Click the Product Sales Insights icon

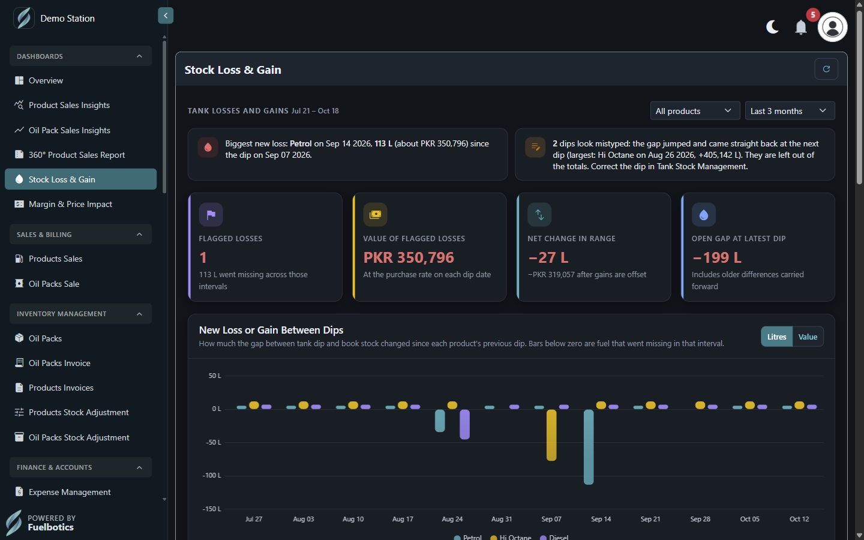[19, 105]
